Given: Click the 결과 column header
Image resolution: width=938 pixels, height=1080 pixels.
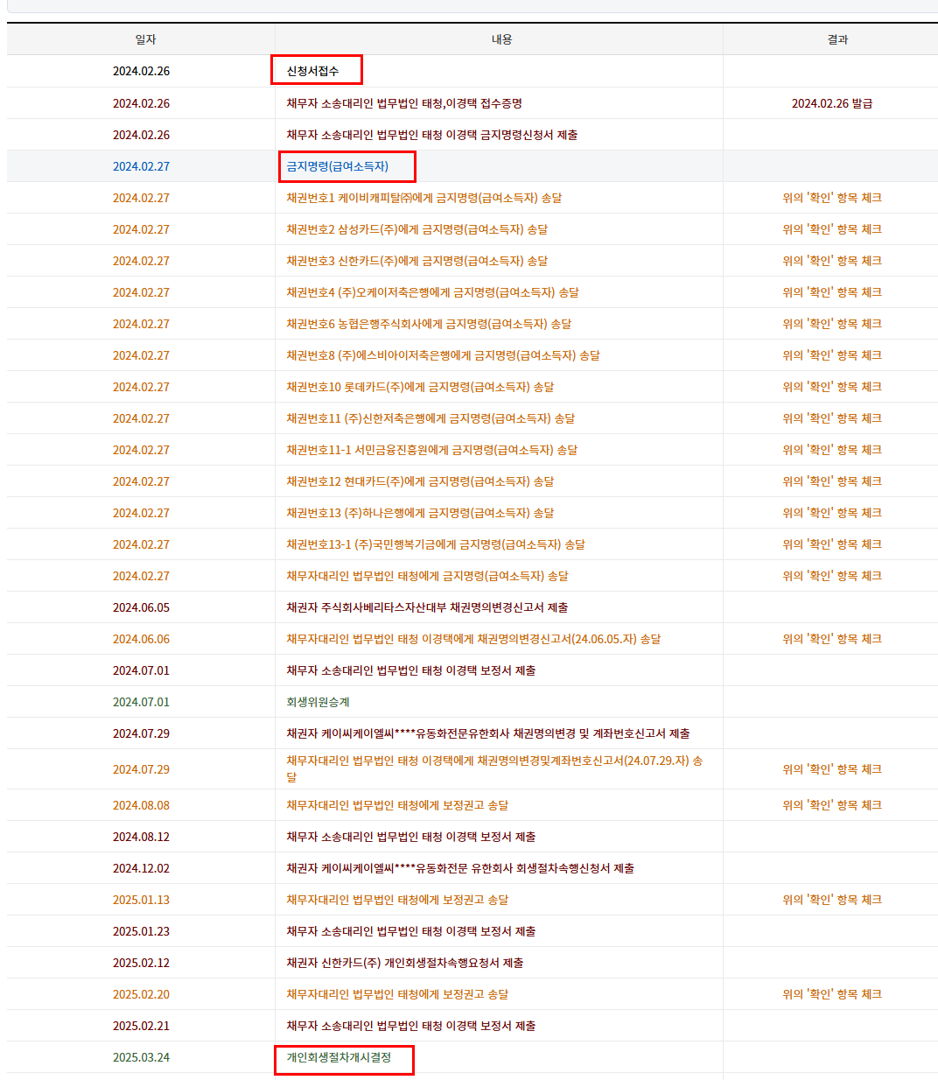Looking at the screenshot, I should [837, 39].
